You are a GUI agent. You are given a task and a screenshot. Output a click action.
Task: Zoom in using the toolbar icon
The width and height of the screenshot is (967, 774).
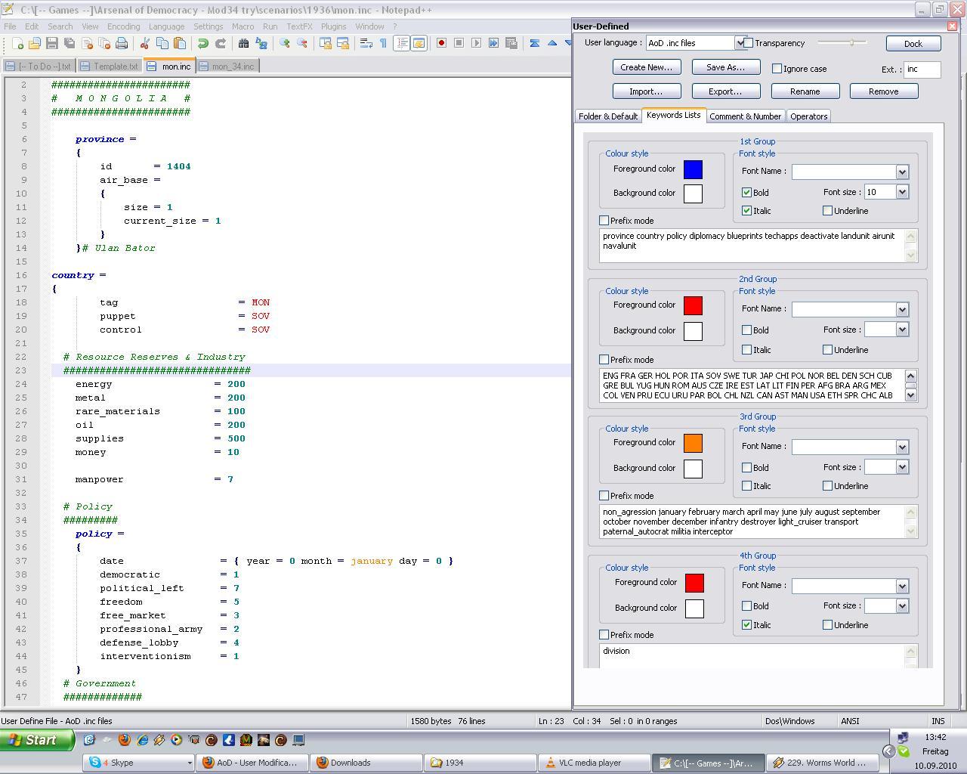click(x=284, y=44)
